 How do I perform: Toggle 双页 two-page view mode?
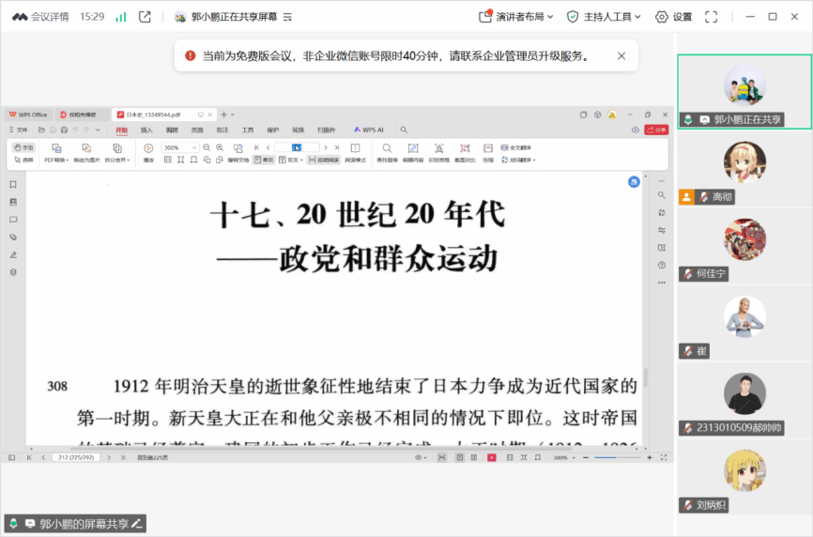(292, 161)
